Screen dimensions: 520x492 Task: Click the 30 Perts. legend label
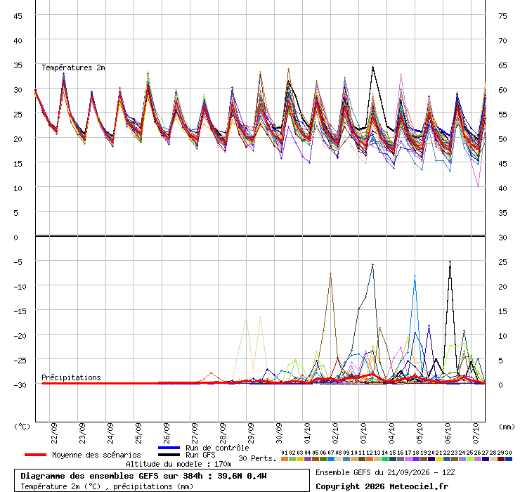(x=257, y=458)
